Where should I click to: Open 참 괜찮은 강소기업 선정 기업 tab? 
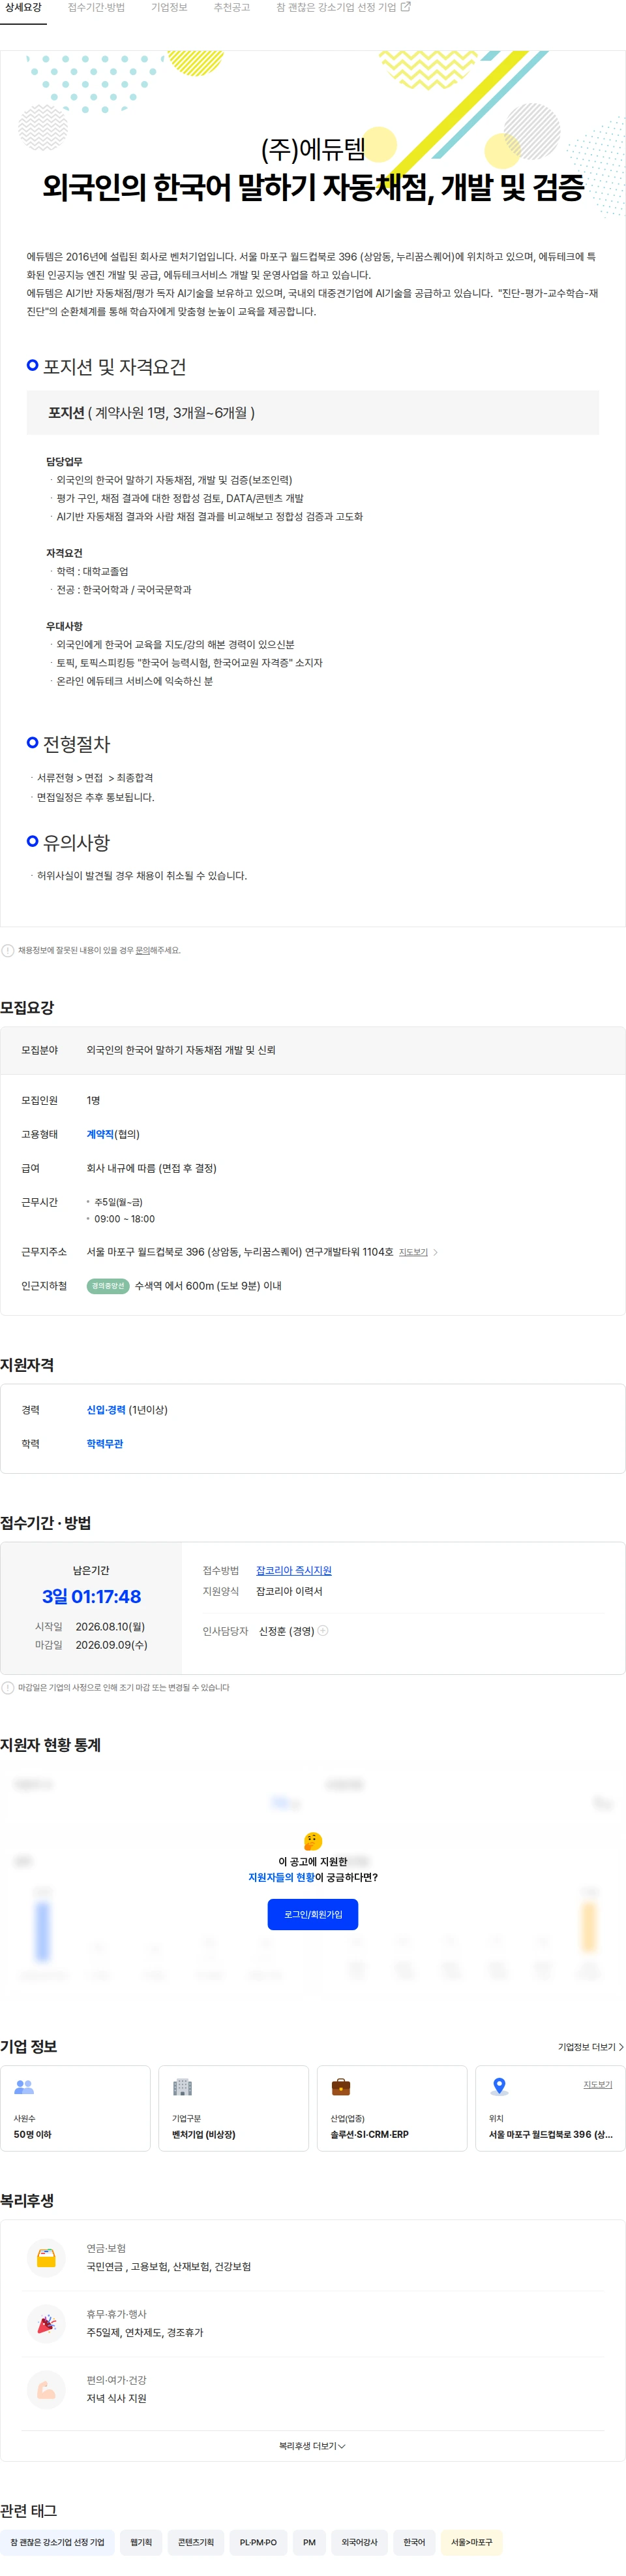342,8
